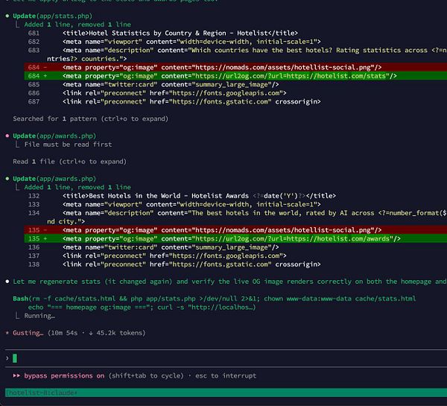This screenshot has height=406, width=447.
Task: Click the wrapped 'ntries?> countries.' continuation line
Action: tap(87, 59)
